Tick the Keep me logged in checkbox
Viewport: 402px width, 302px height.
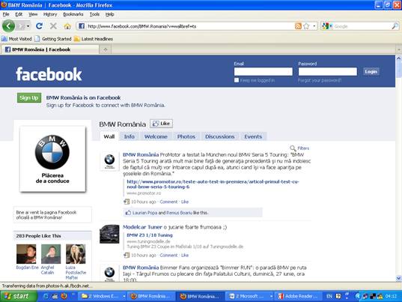tap(237, 80)
